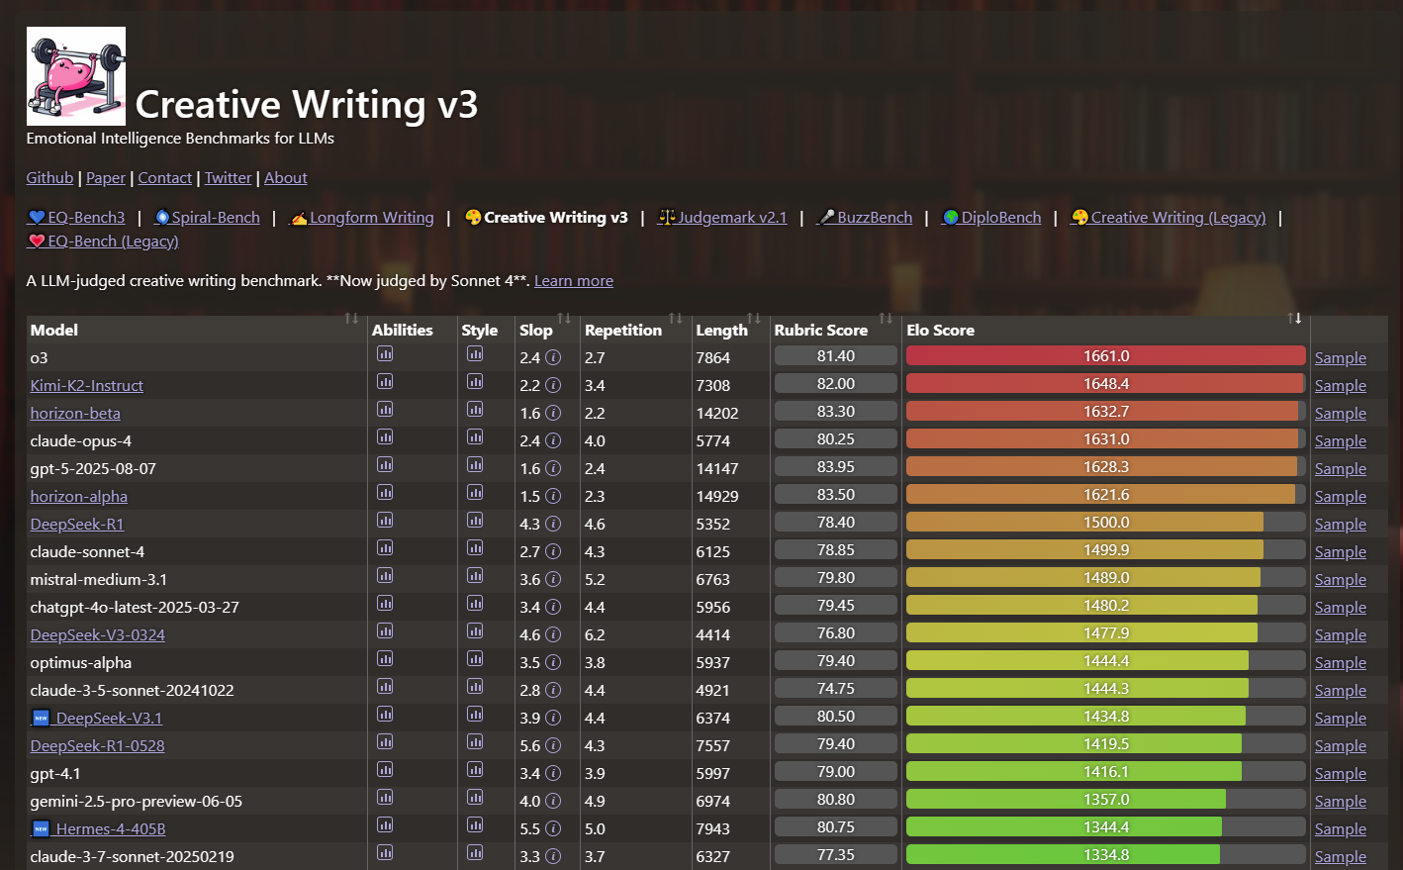Image resolution: width=1403 pixels, height=870 pixels.
Task: Switch to the BuzzBench tab
Action: click(864, 218)
